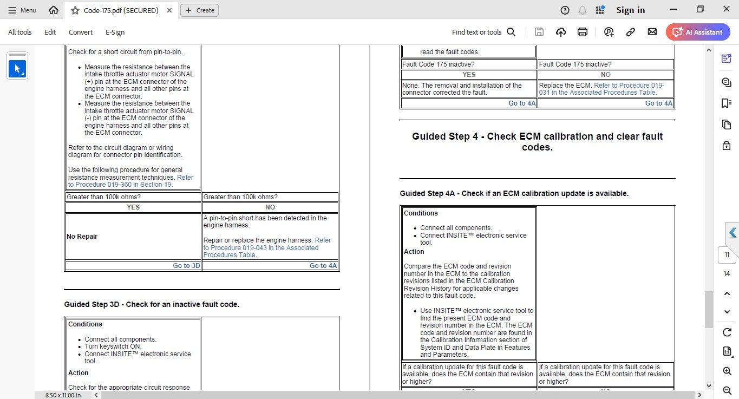739x399 pixels.
Task: Click the scroll up arrow of document
Action: [x=709, y=50]
